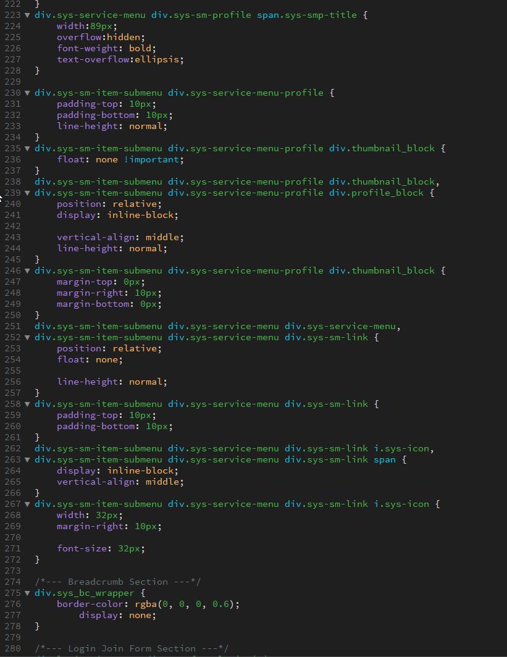
Task: Collapse the sys-sm-link rule at line 252
Action: [x=27, y=337]
